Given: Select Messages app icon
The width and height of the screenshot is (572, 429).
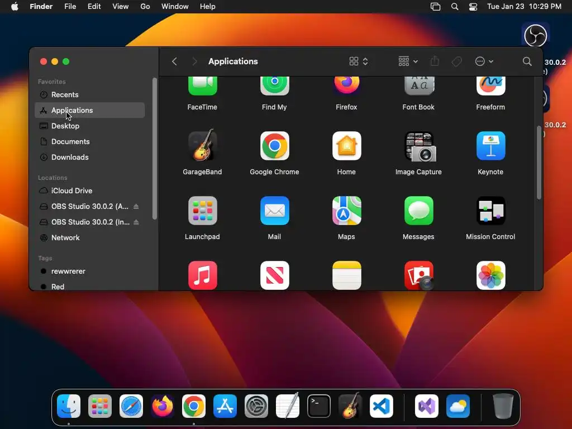Looking at the screenshot, I should 418,211.
